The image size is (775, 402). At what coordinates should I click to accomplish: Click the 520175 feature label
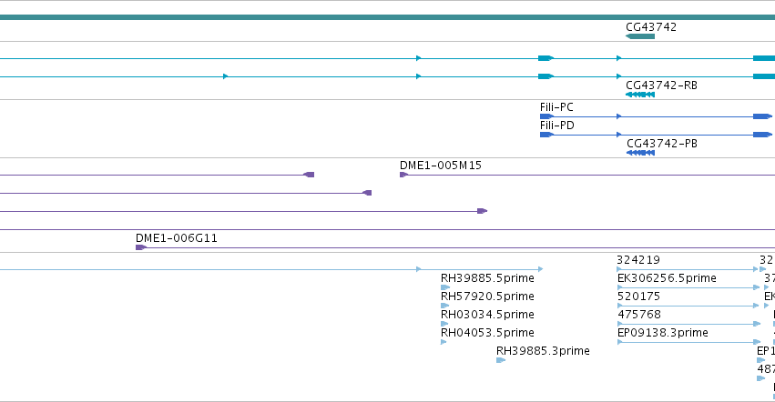pyautogui.click(x=638, y=296)
